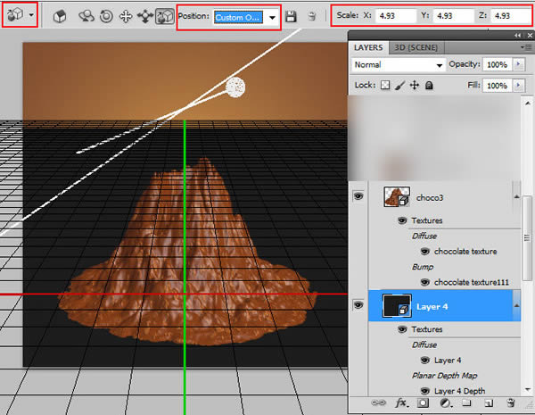Toggle lock position icon
535x415 pixels.
tap(415, 85)
